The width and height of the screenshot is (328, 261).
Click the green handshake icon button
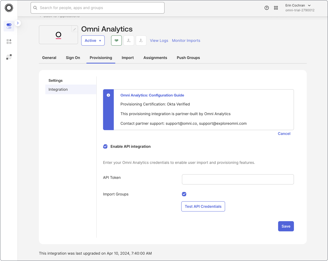pyautogui.click(x=116, y=40)
